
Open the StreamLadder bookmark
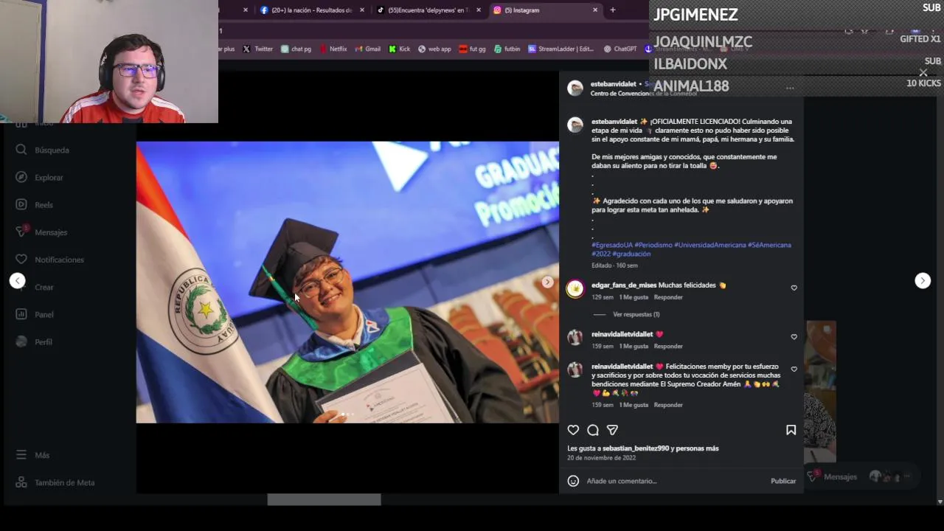[x=560, y=49]
